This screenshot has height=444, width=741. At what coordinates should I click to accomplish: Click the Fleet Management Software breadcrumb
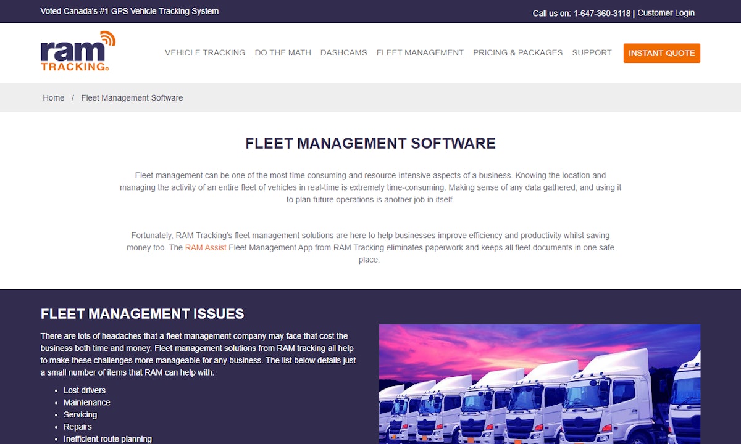(132, 98)
